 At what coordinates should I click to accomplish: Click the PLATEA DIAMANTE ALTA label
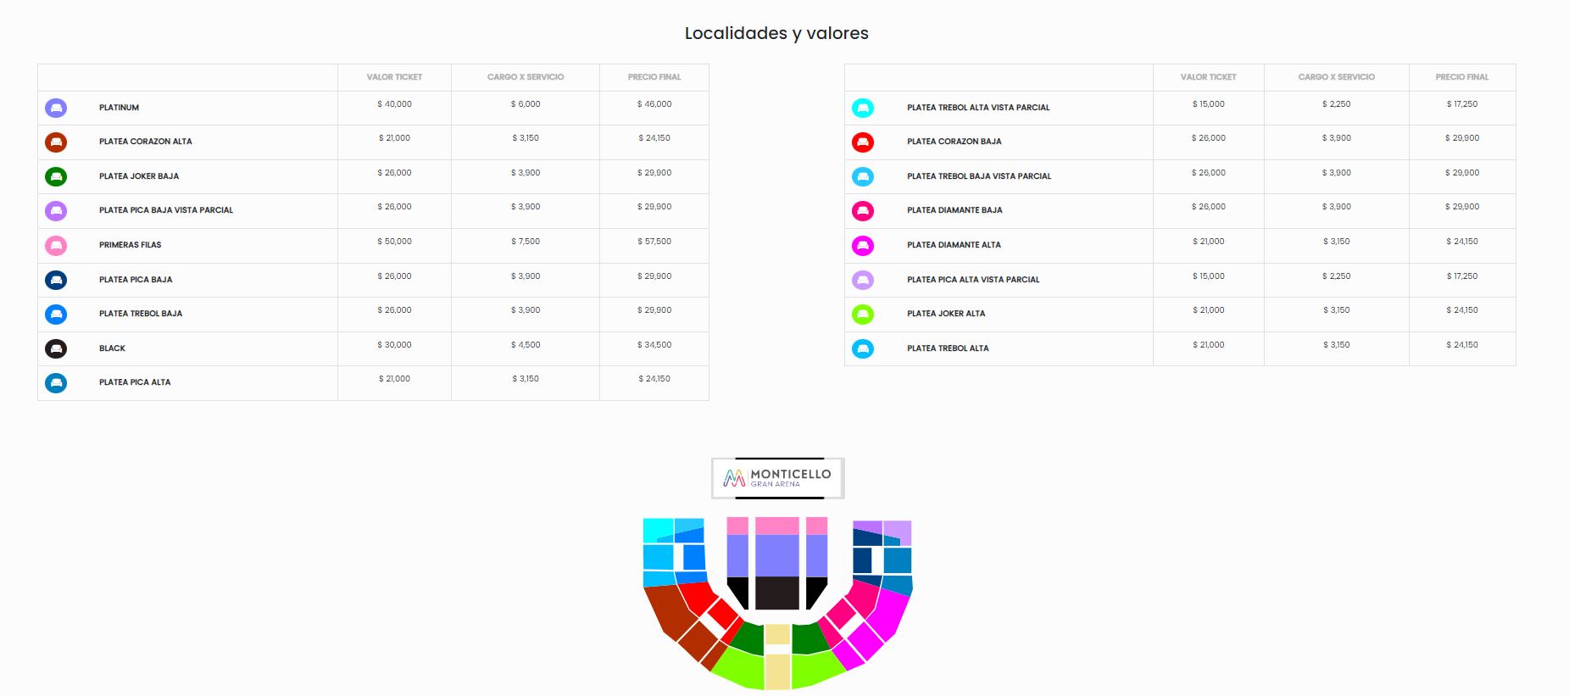[954, 245]
